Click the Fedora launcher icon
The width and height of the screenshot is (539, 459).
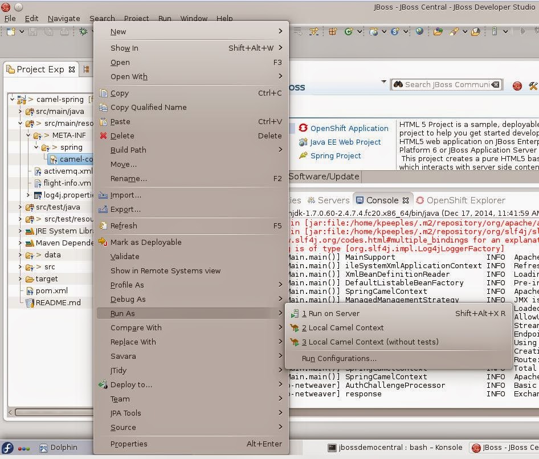pos(7,448)
